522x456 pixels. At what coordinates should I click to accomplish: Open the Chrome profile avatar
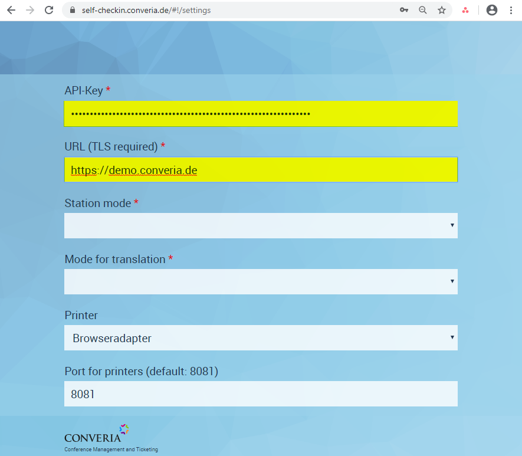[492, 10]
